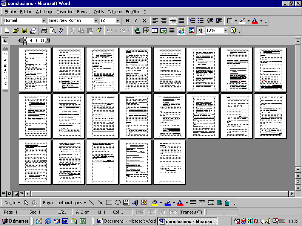302x226 pixels.
Task: Click the Démarrer start button
Action: click(x=15, y=221)
